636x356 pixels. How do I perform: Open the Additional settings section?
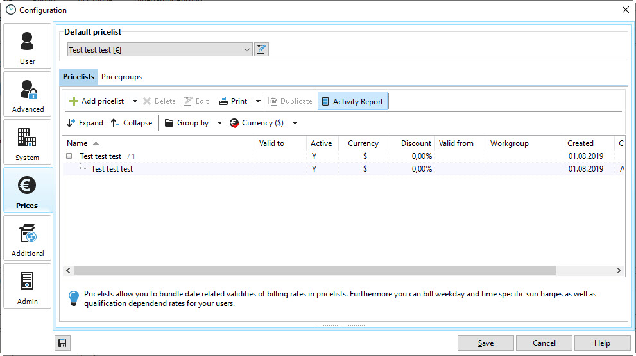coord(28,238)
